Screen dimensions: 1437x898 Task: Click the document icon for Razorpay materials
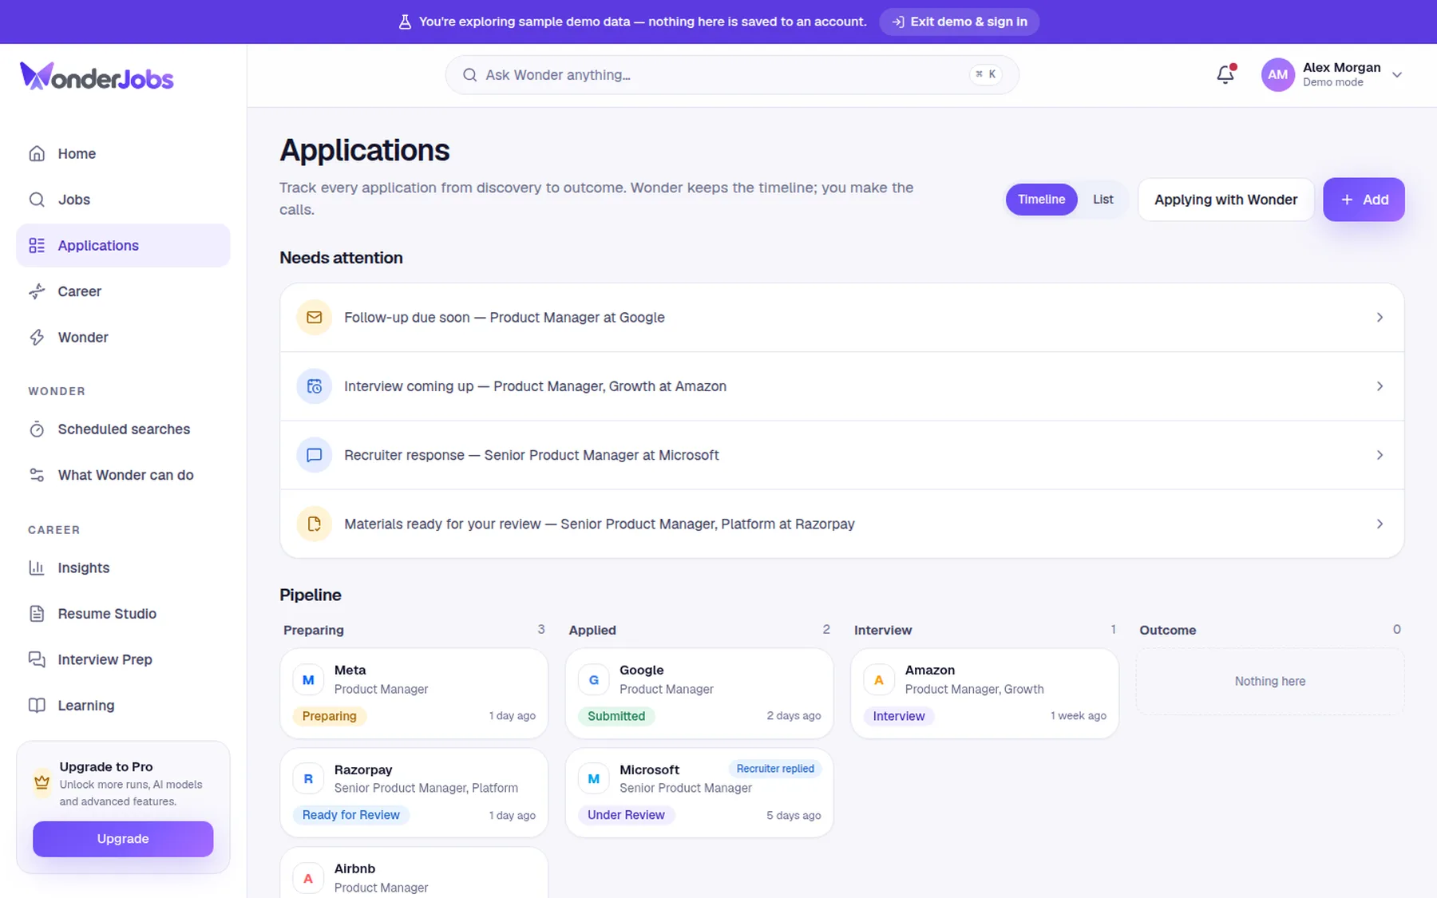tap(314, 524)
